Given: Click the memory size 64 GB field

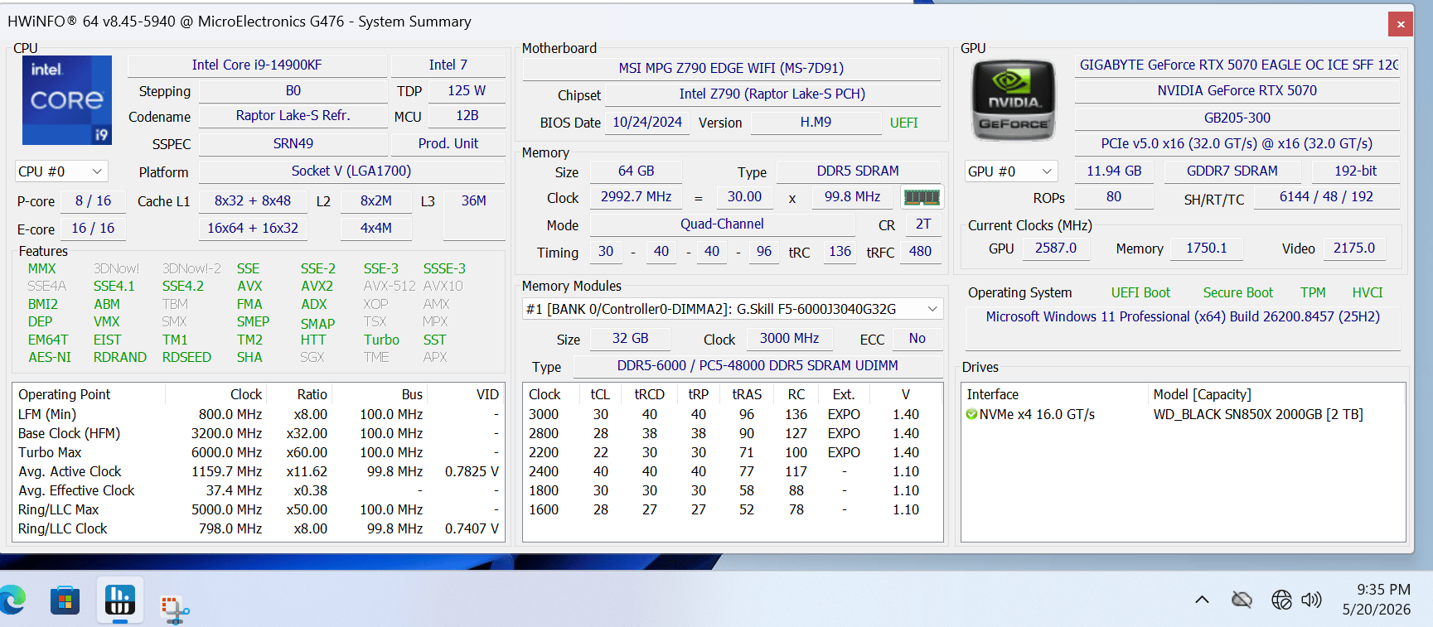Looking at the screenshot, I should (636, 171).
